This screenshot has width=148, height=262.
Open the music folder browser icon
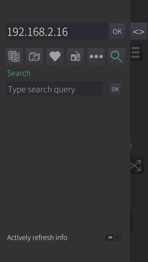34,56
